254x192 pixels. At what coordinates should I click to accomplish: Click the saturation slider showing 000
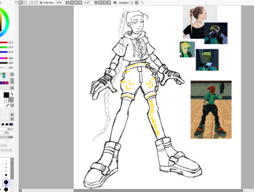(x=4, y=63)
